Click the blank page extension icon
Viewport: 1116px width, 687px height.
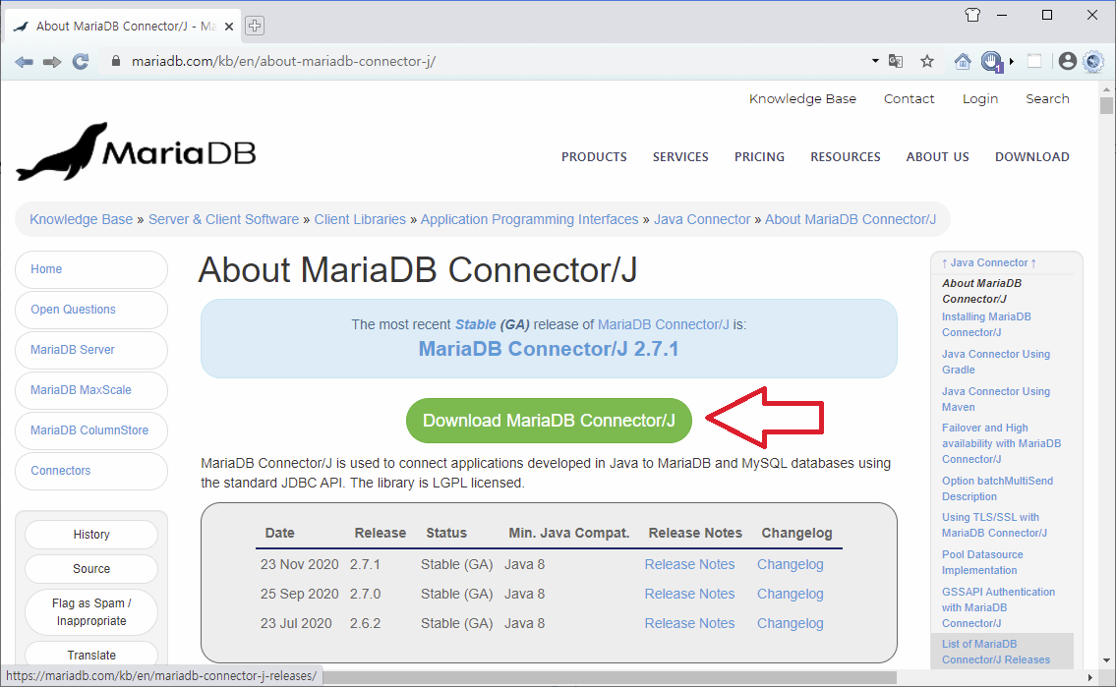click(x=1034, y=61)
